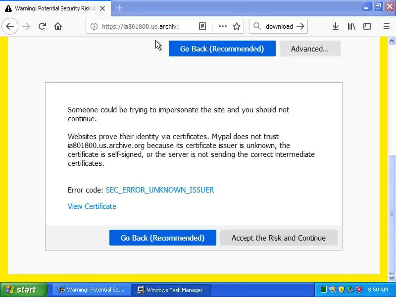The height and width of the screenshot is (297, 396).
Task: Switch to browser Warning taskbar button
Action: tap(92, 290)
